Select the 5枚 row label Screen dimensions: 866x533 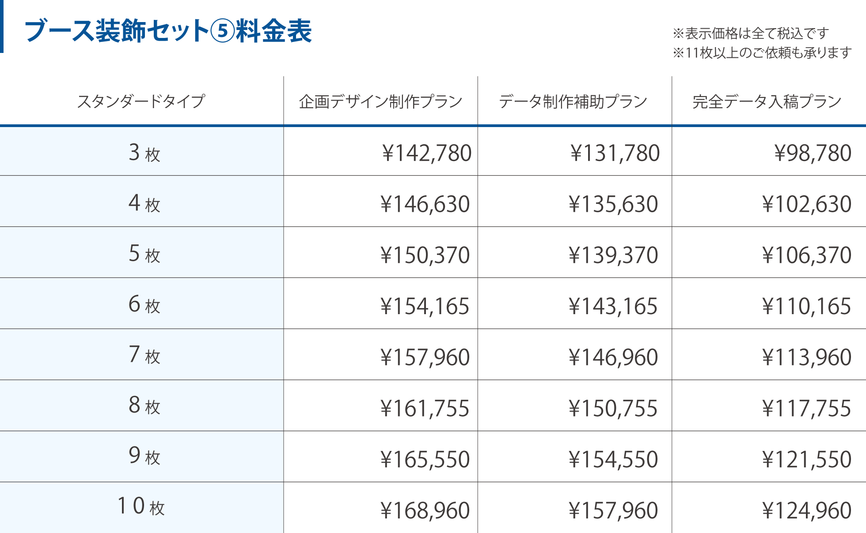[144, 254]
